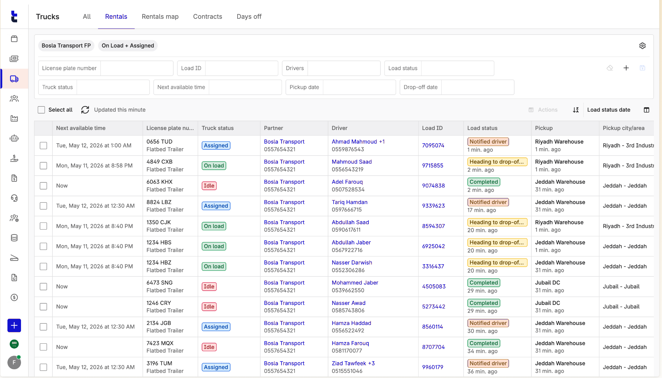The height and width of the screenshot is (378, 662).
Task: Check the row checkbox for 7423 MQX
Action: 43,347
